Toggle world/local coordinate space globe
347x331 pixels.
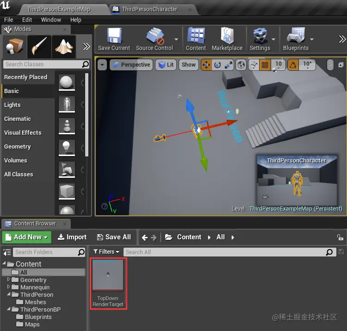pyautogui.click(x=241, y=65)
